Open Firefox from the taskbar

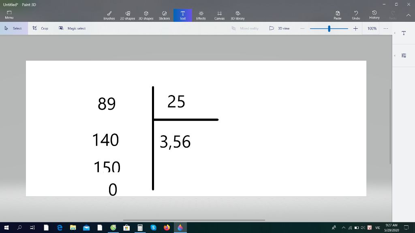pyautogui.click(x=167, y=227)
